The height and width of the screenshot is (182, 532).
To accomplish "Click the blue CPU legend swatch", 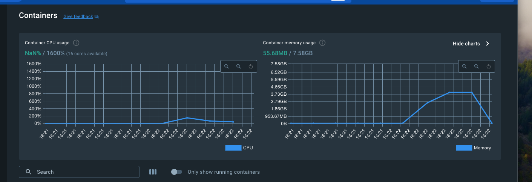I will (x=233, y=148).
